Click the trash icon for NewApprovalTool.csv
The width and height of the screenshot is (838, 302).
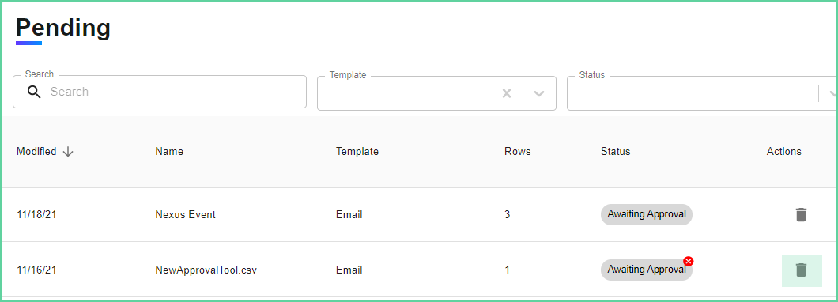tap(801, 270)
